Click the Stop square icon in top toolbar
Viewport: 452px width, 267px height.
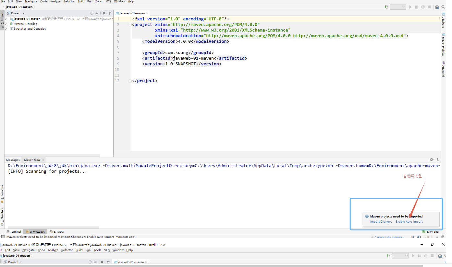[x=429, y=7]
